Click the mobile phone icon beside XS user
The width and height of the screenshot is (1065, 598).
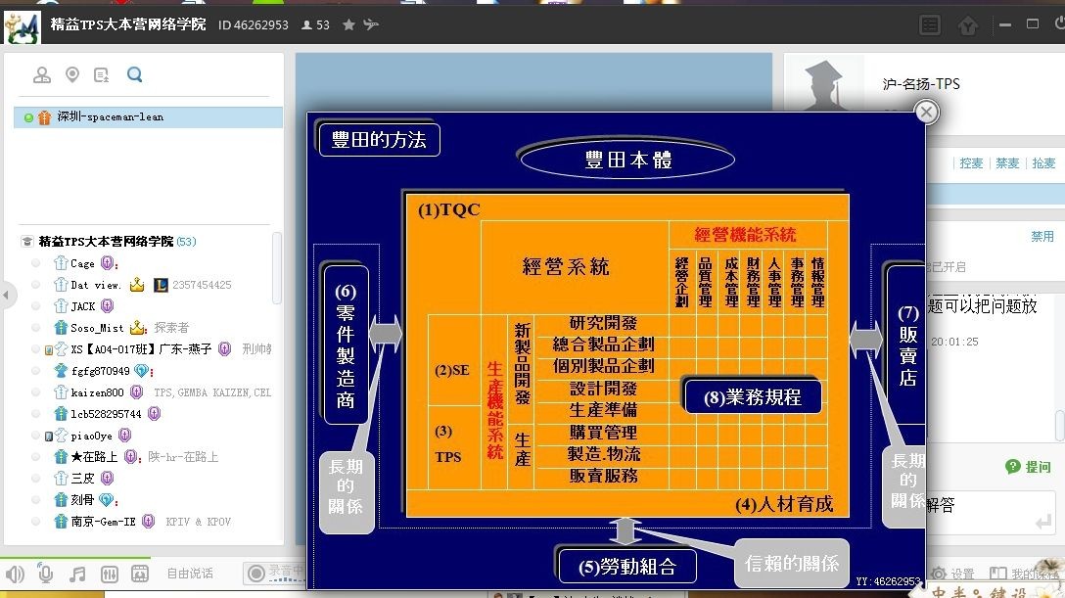click(48, 350)
